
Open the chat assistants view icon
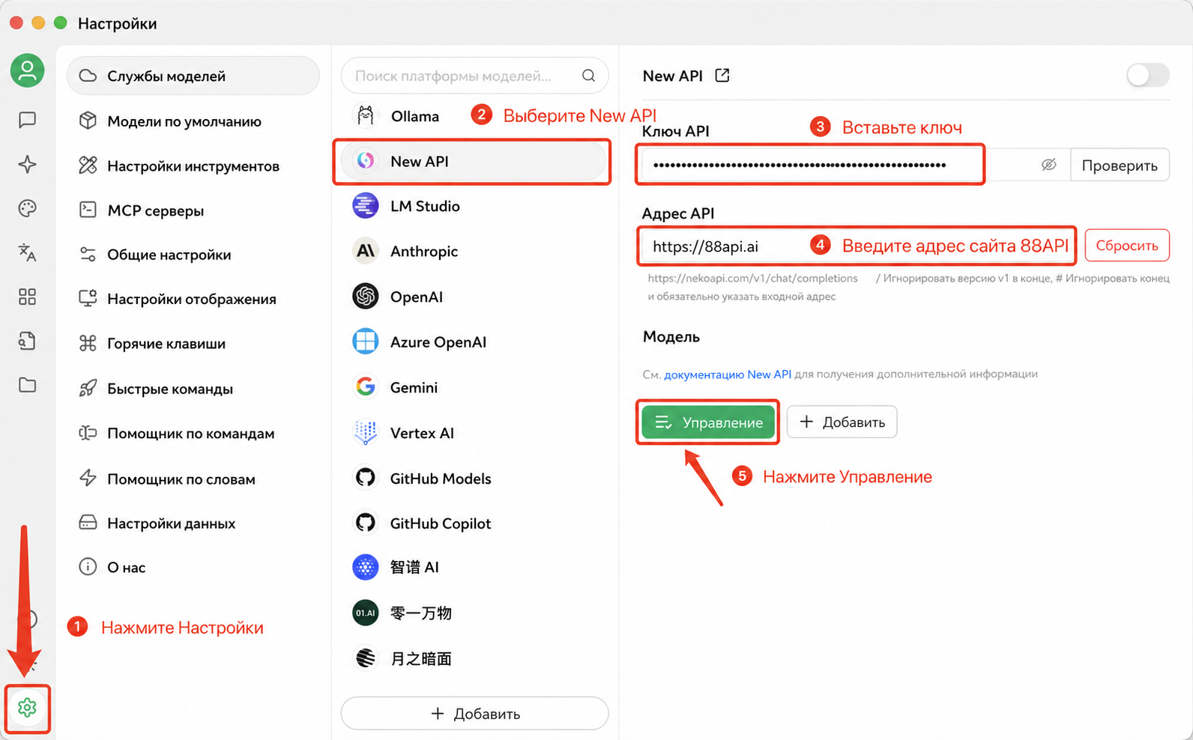coord(27,120)
